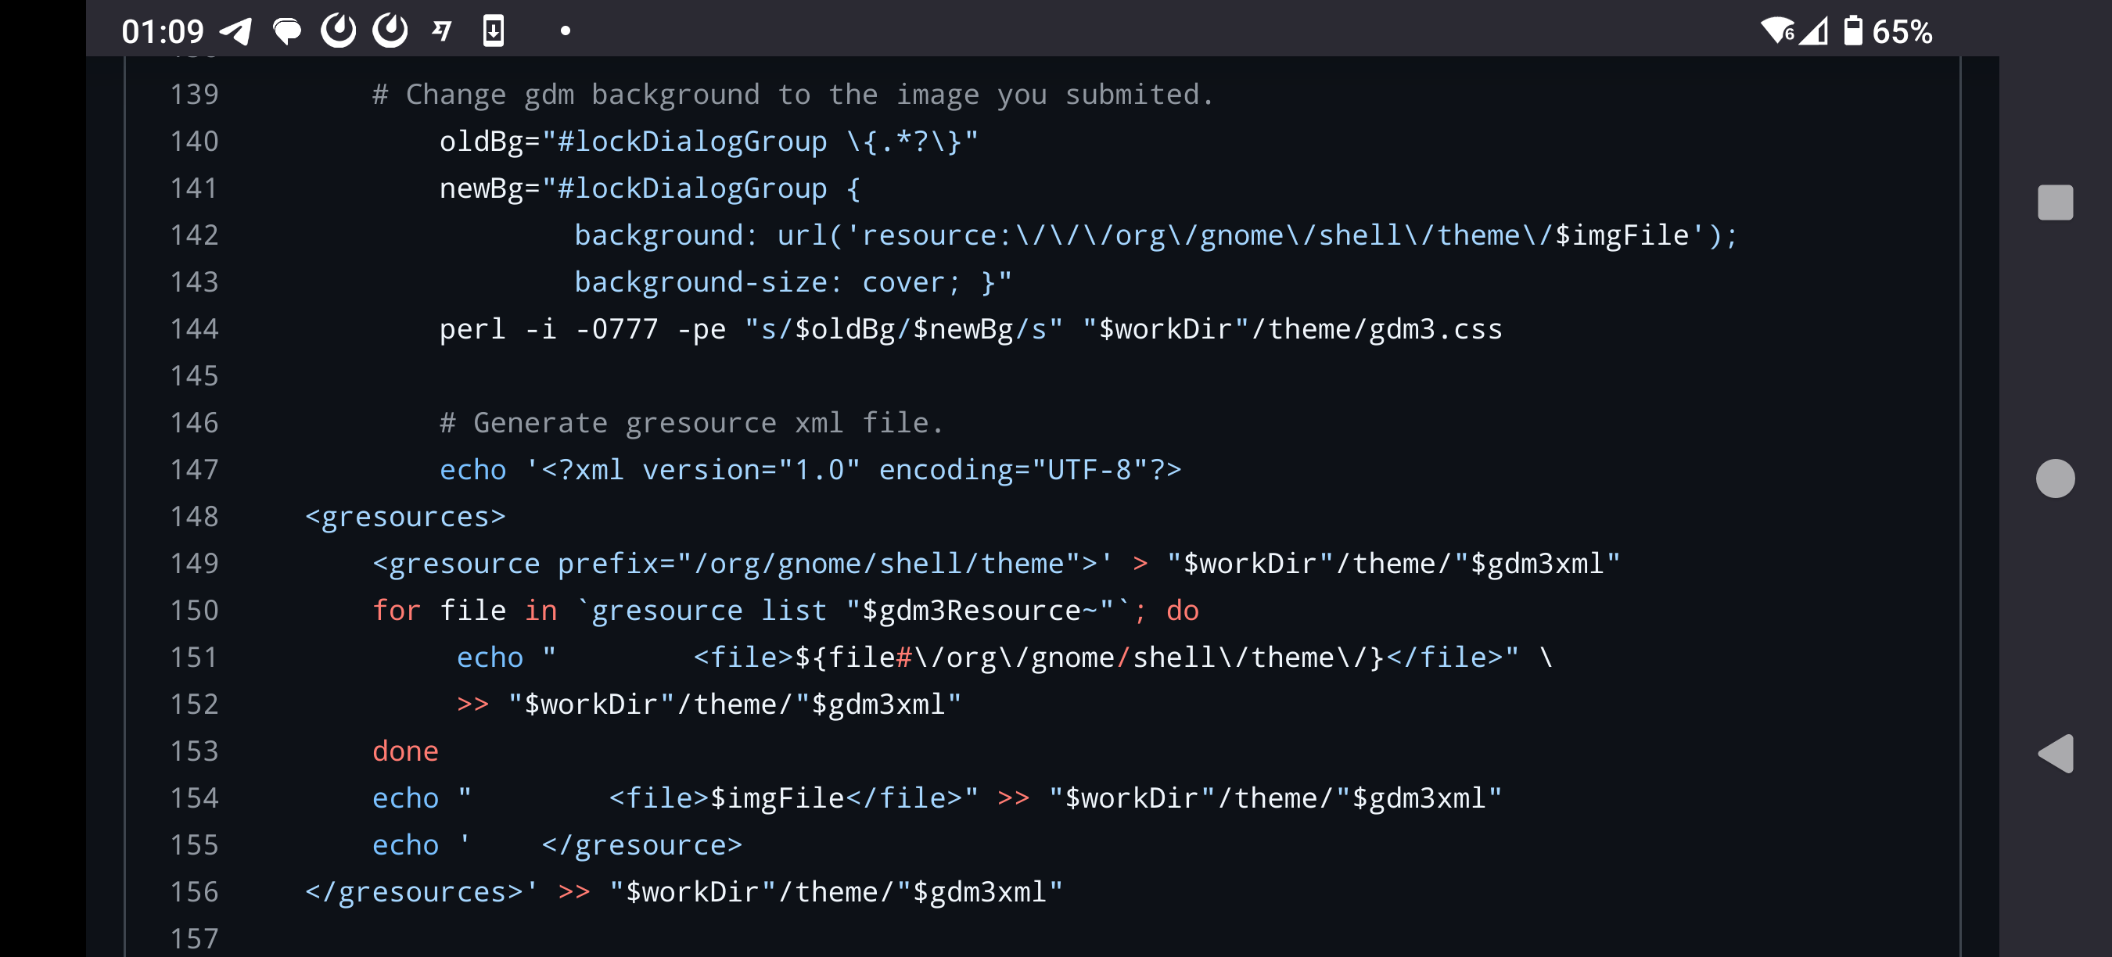
Task: Tap the timer icon beside the slashed-seven icon
Action: [x=390, y=31]
